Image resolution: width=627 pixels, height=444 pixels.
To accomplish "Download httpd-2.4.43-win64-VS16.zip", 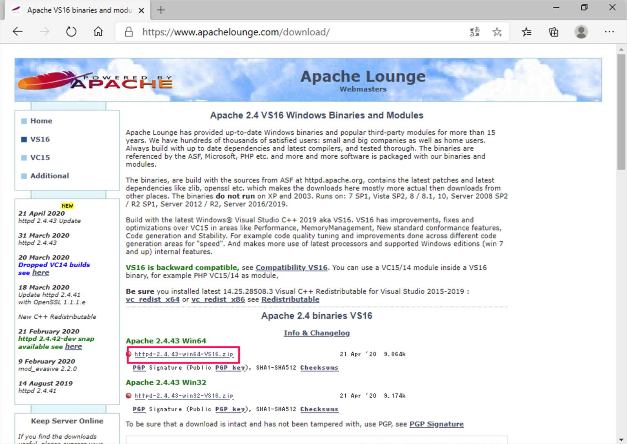I will (183, 354).
